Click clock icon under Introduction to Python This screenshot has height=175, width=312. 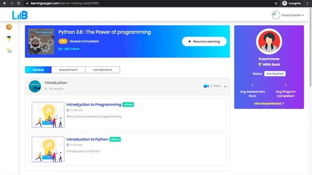[x=68, y=145]
